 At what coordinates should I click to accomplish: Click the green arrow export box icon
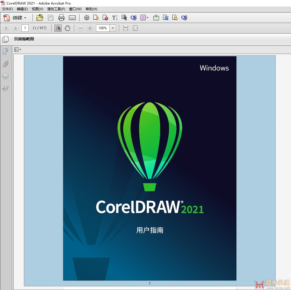click(156, 18)
